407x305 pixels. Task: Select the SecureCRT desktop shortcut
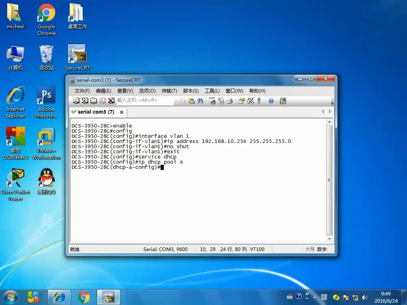coord(78,58)
